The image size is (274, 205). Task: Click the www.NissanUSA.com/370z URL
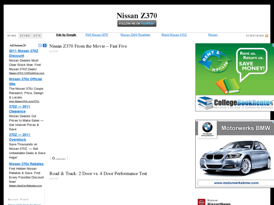[x=24, y=101]
